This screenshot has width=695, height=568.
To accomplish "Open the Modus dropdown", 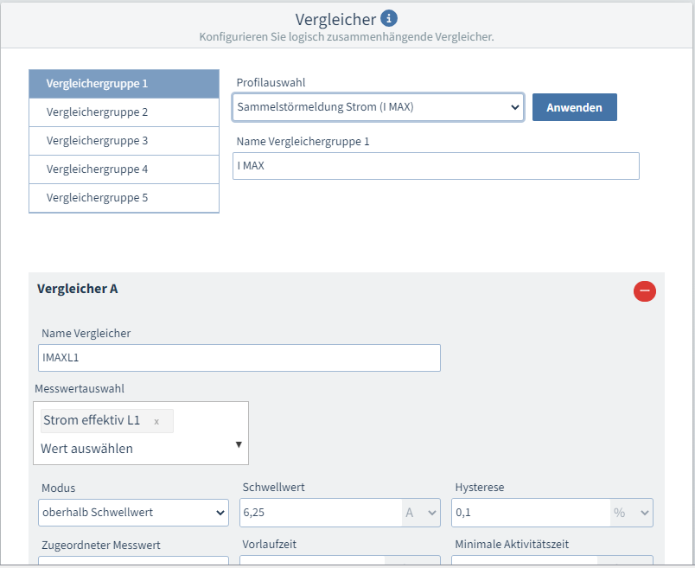I will click(133, 513).
